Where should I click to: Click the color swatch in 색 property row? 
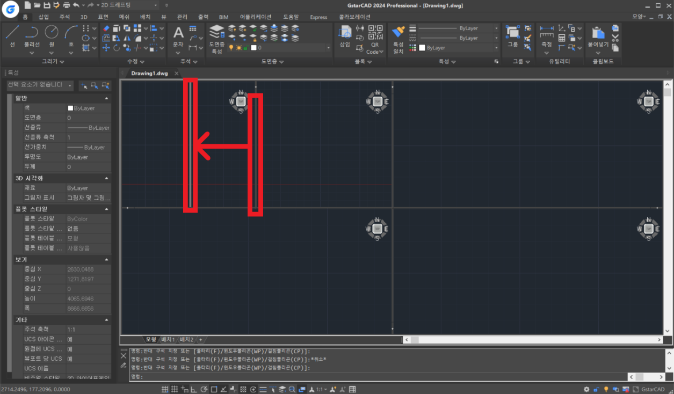click(70, 108)
